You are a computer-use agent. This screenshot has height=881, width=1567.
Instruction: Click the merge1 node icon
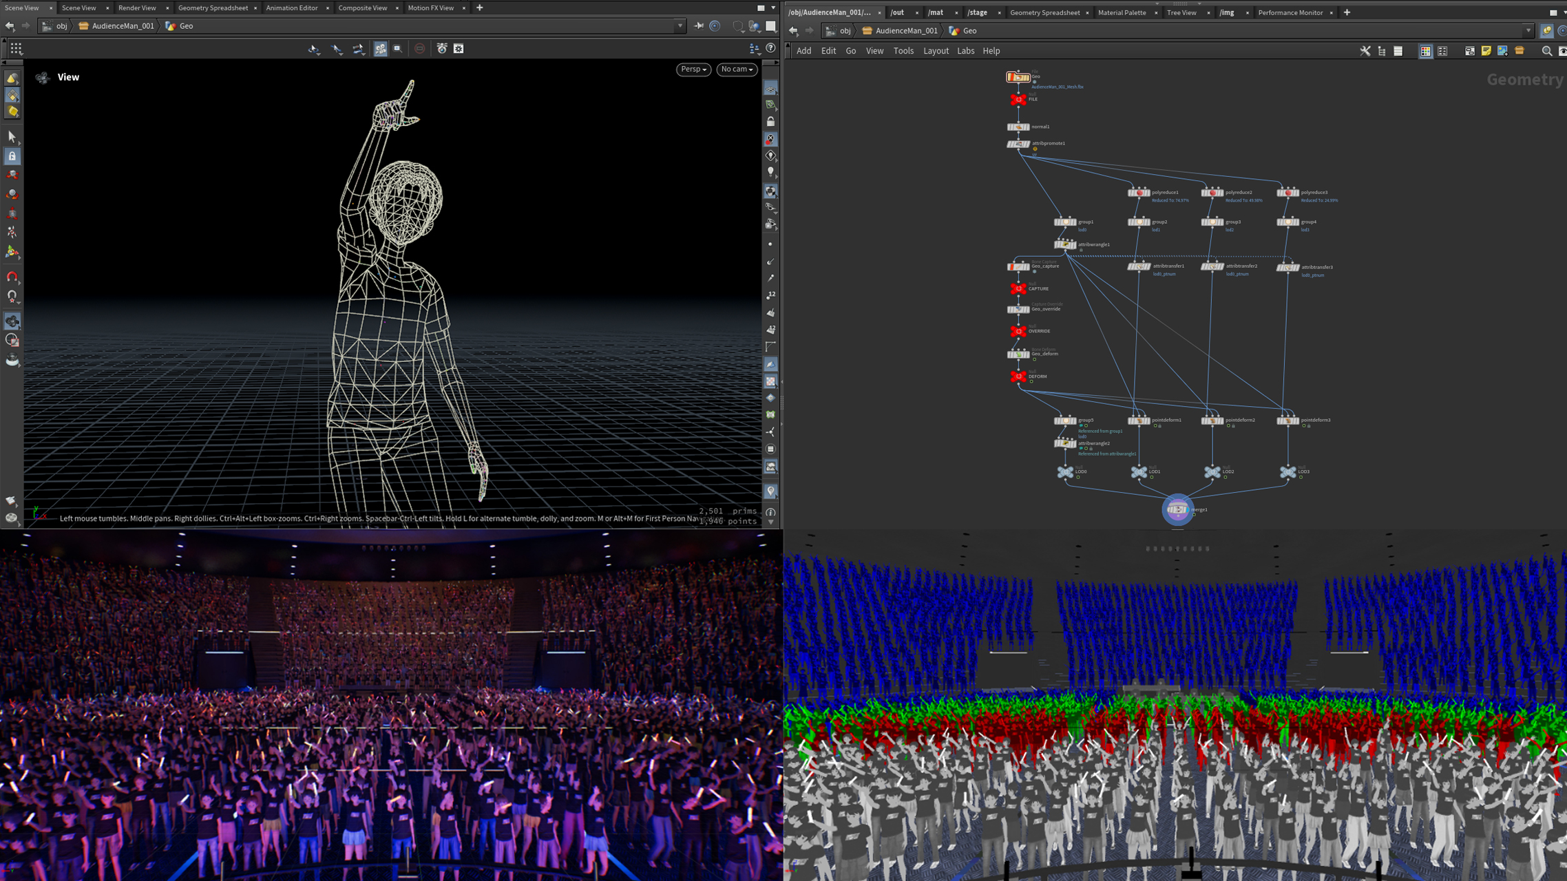1177,509
